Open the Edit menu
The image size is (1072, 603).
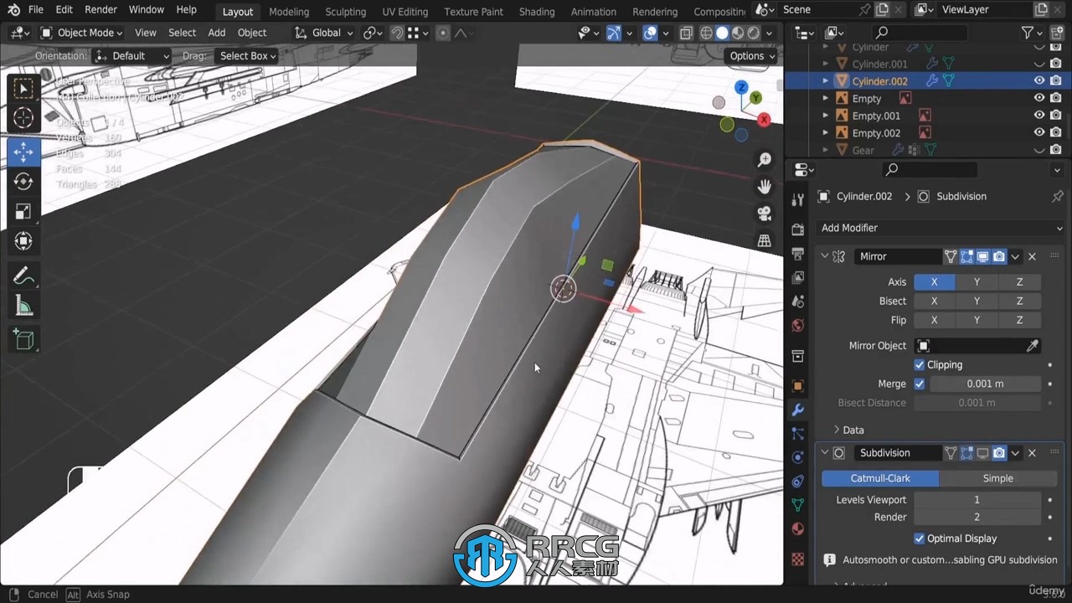[x=64, y=9]
